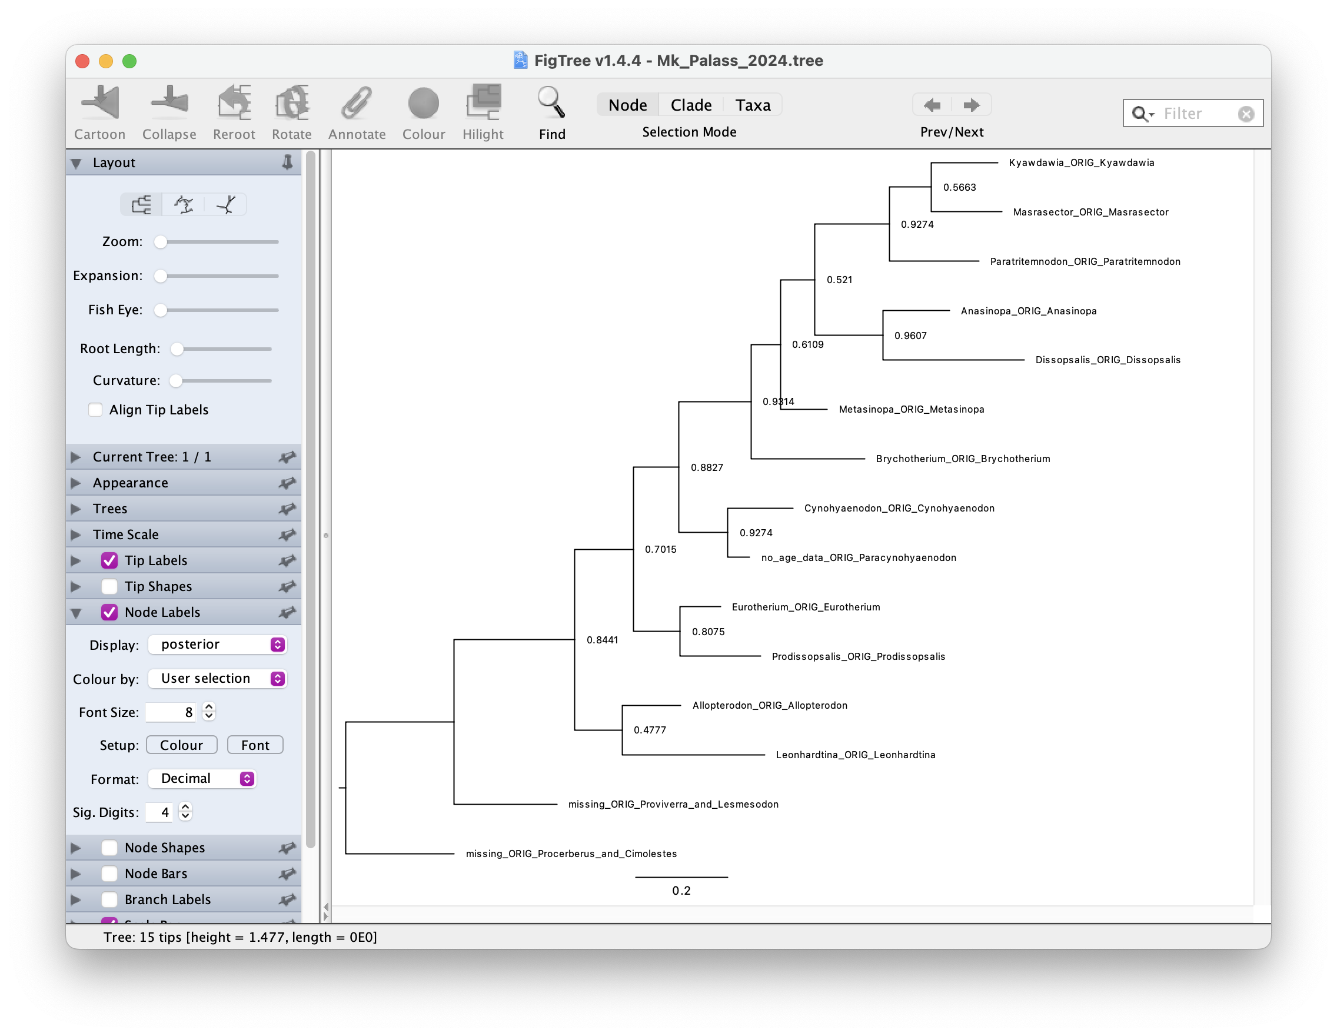1337x1036 pixels.
Task: Click the Rotate tool icon
Action: pyautogui.click(x=291, y=103)
